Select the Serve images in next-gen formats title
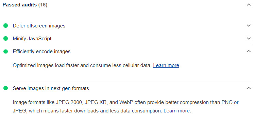Image resolution: width=254 pixels, height=126 pixels. click(51, 88)
